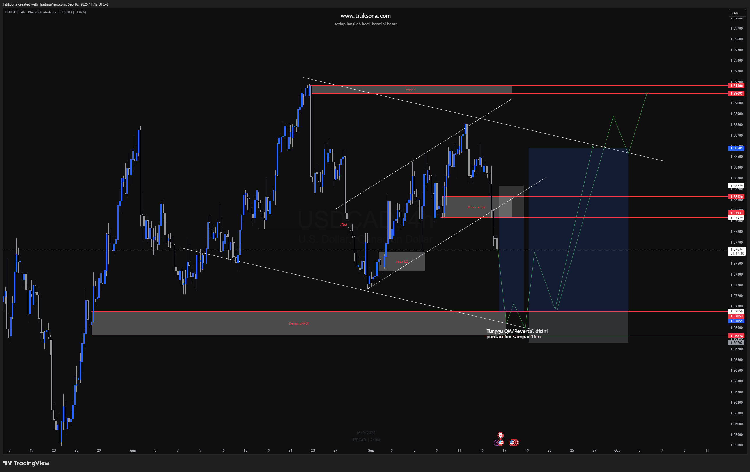Screen dimensions: 750x472
Task: Click the Sep label on time axis
Action: click(371, 450)
